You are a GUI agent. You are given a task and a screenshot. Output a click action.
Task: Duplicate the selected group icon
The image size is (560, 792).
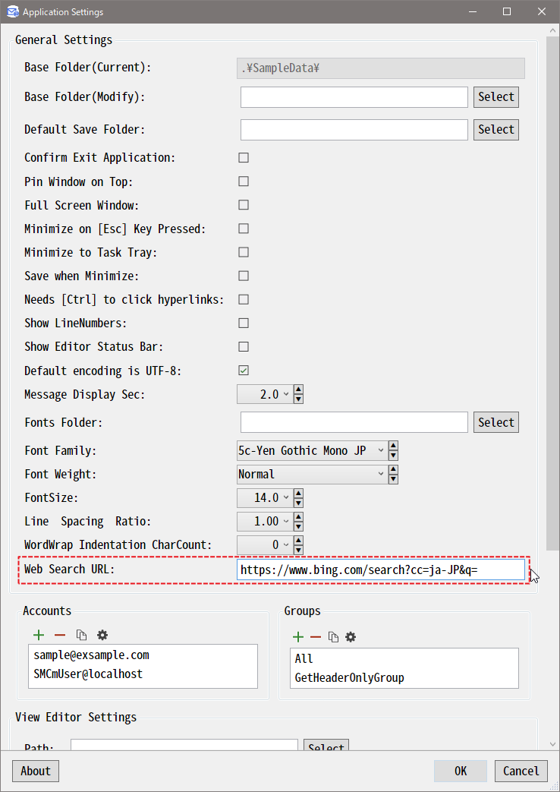[x=333, y=637]
